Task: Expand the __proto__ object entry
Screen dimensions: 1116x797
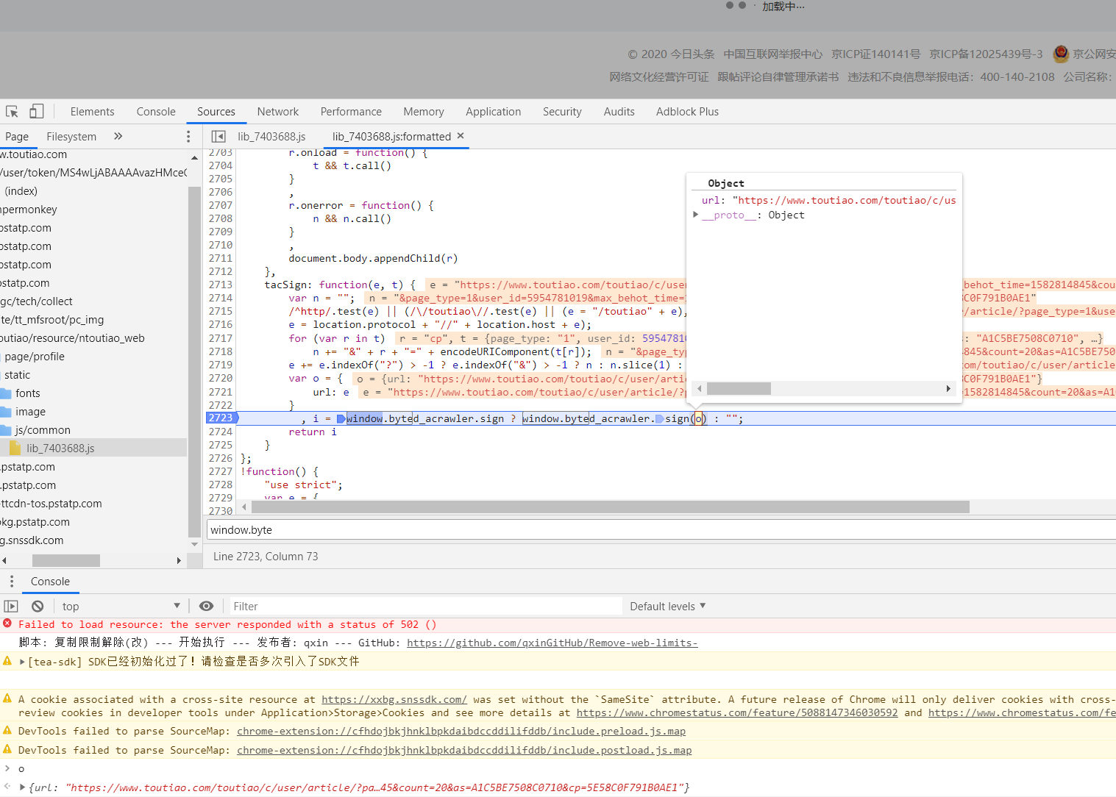Action: (x=696, y=215)
